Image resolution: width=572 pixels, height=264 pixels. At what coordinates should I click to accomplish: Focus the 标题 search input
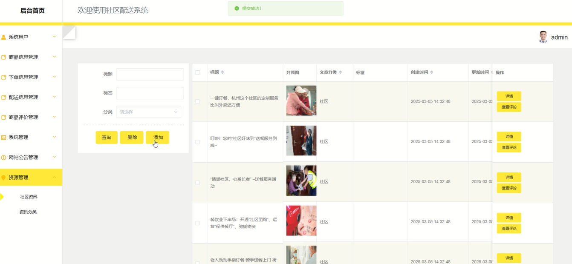[x=150, y=74]
